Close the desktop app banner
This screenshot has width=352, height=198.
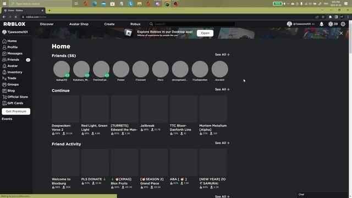click(341, 33)
